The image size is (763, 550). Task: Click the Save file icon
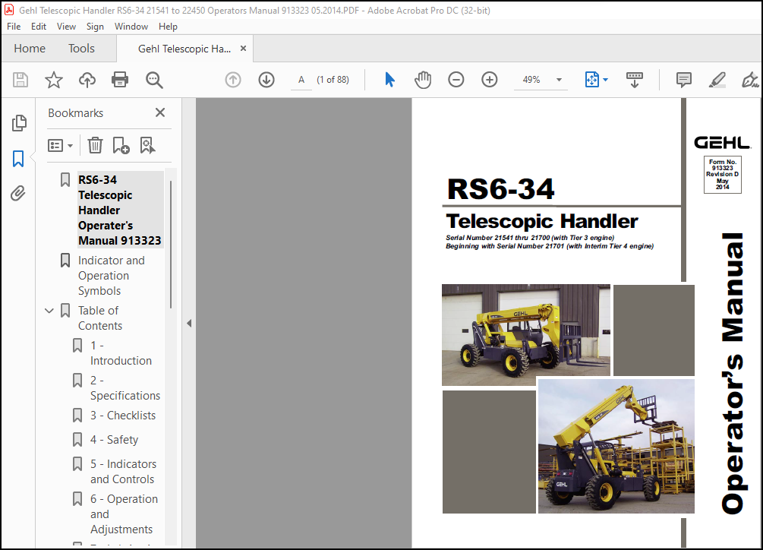pos(20,80)
